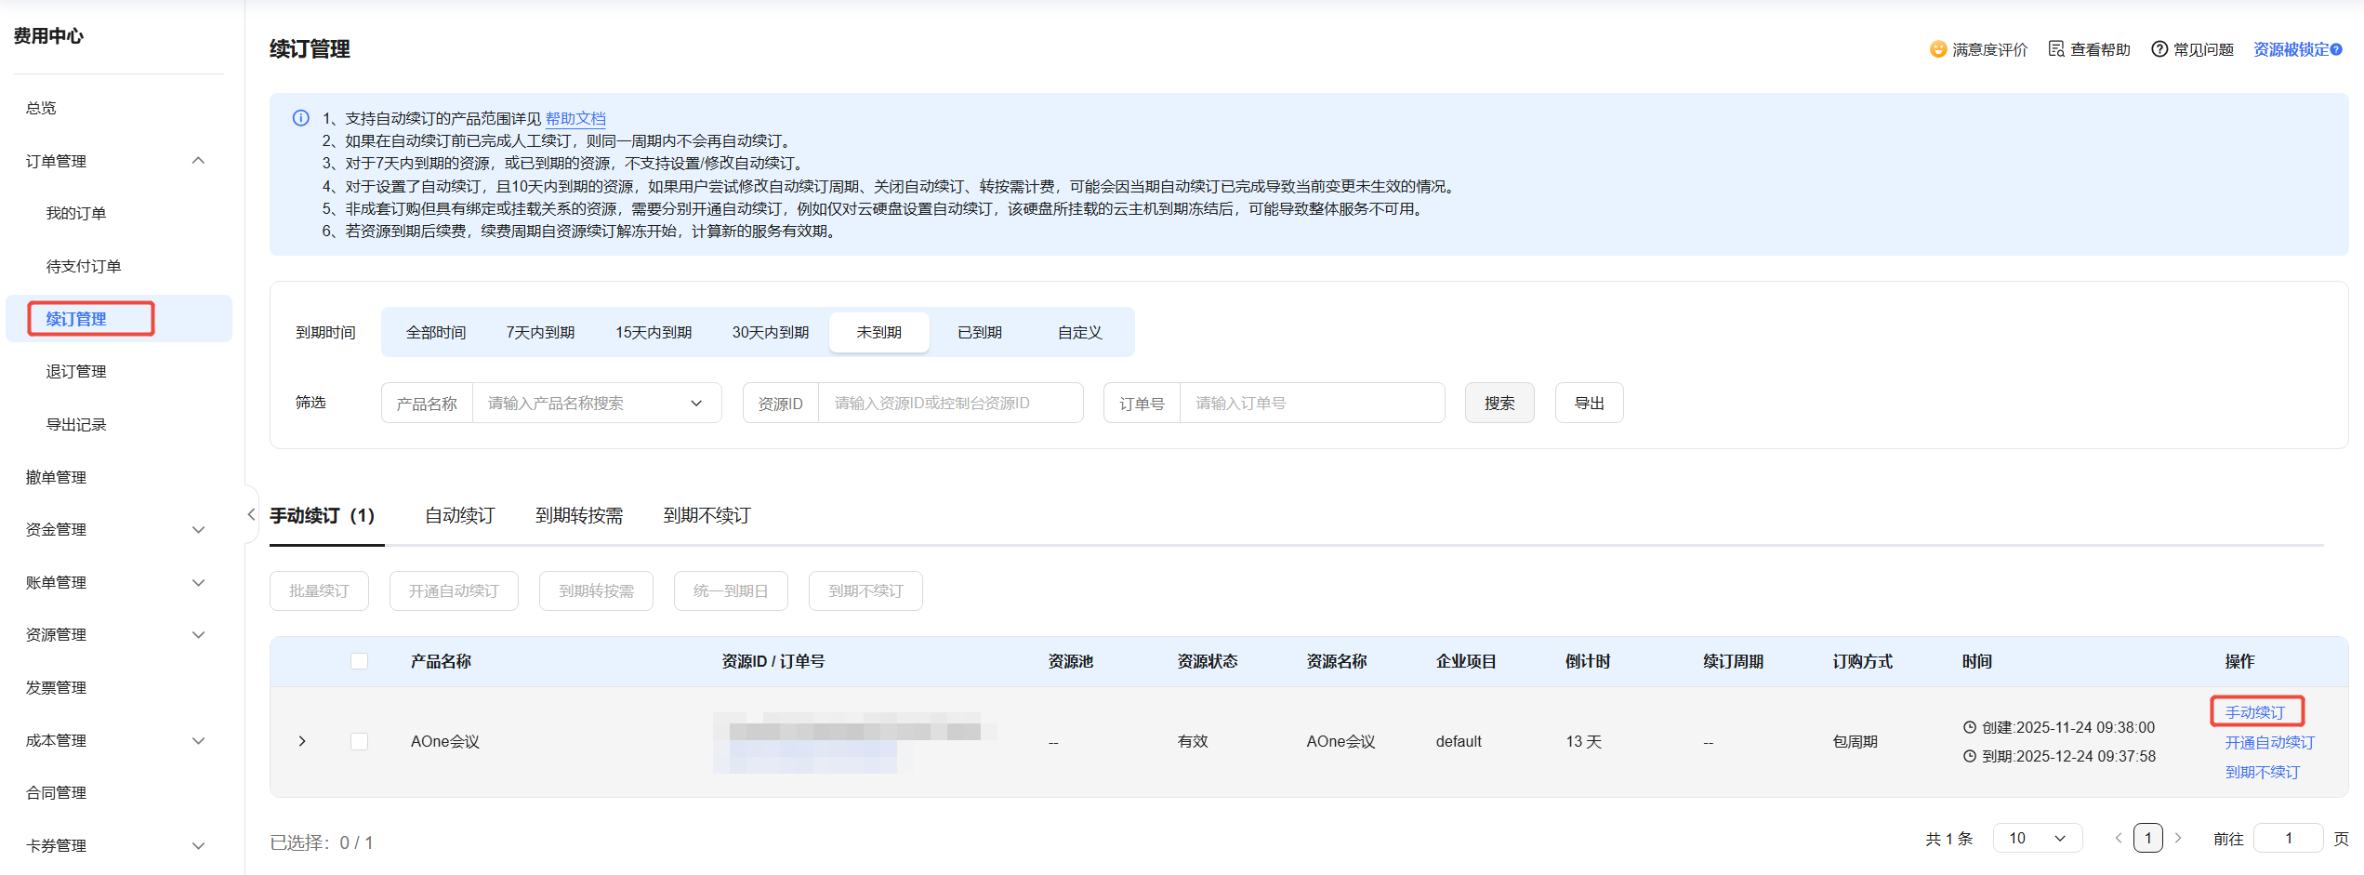Click the 手动续订 link in the row

pos(2254,712)
